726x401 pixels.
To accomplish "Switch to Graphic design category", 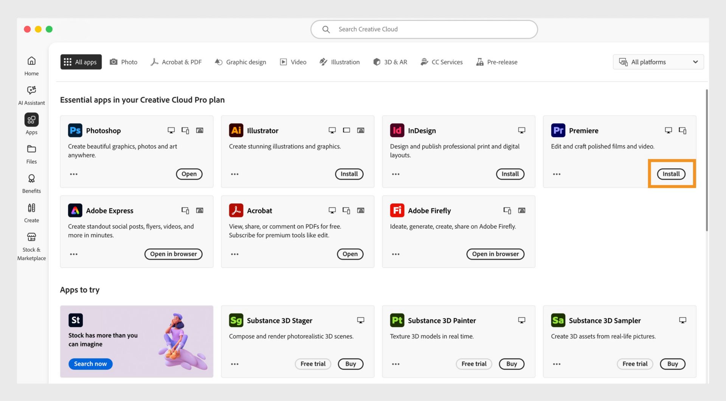I will coord(240,62).
